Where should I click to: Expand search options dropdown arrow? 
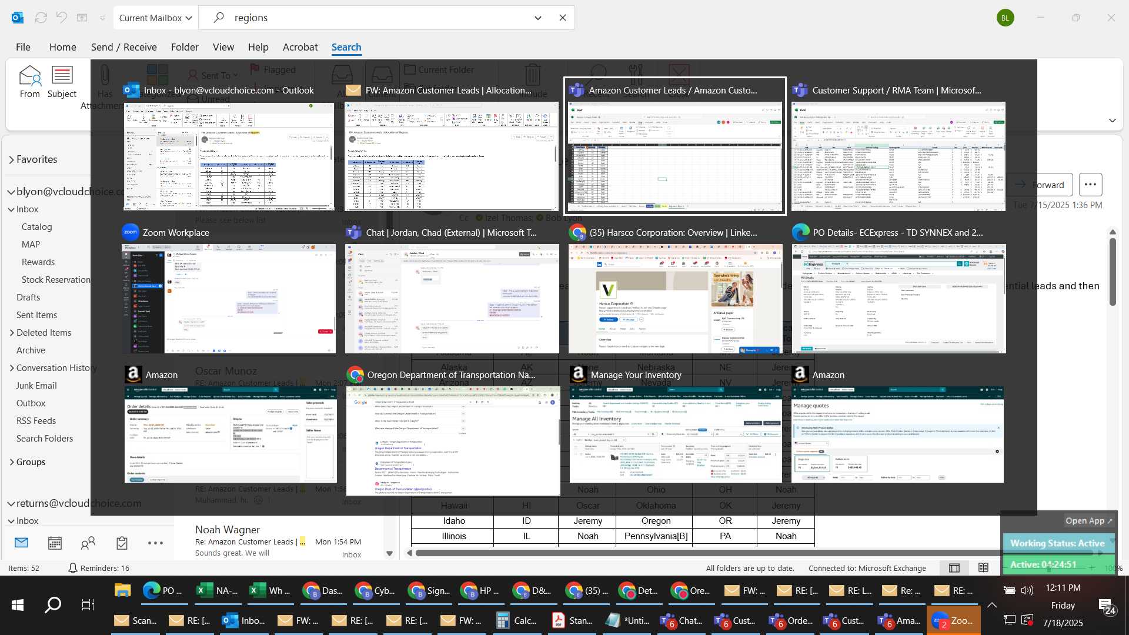[x=538, y=18]
